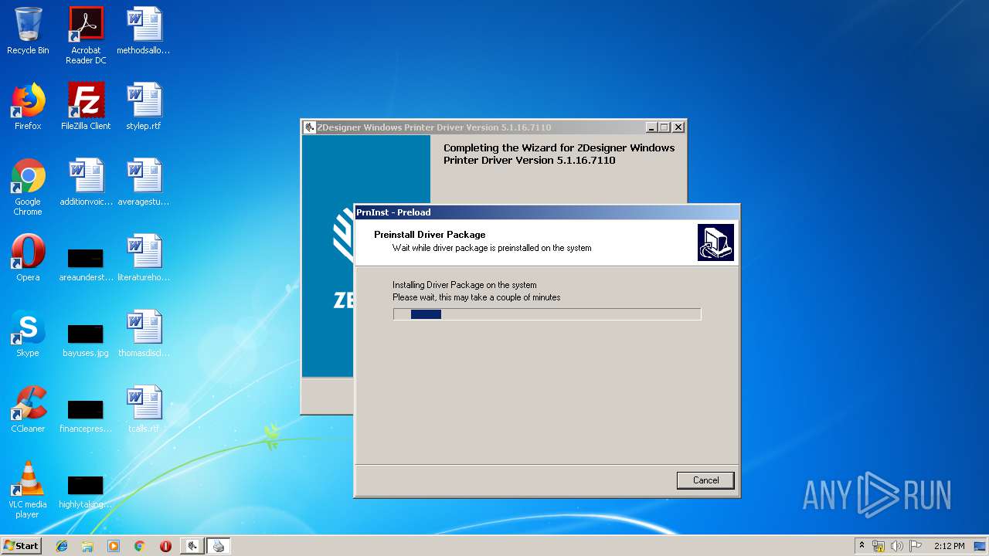Close the ZDesigner wizard window
989x556 pixels.
[678, 127]
